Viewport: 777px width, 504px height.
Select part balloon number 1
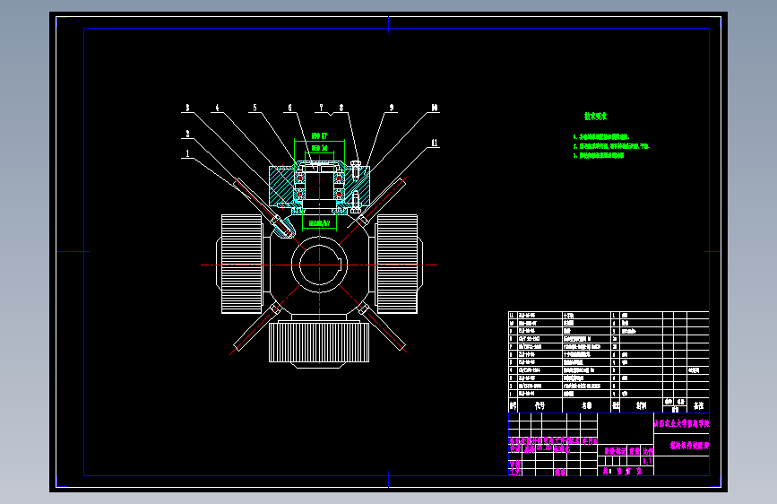pyautogui.click(x=187, y=153)
